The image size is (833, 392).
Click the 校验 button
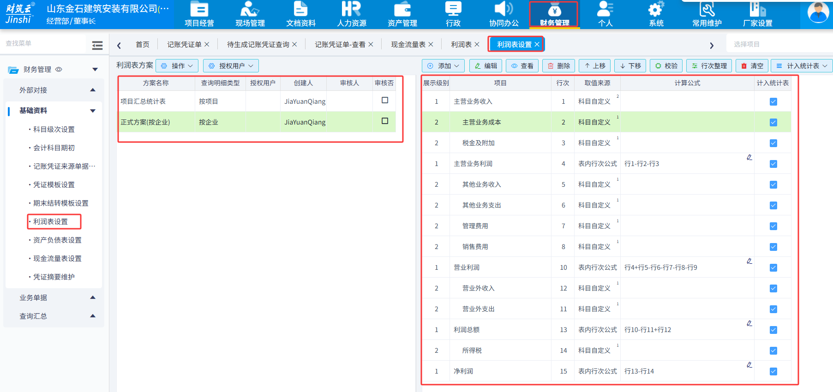coord(666,66)
